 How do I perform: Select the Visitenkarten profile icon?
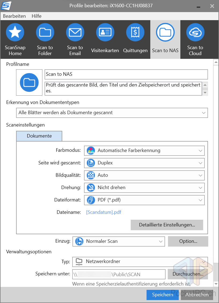click(105, 32)
